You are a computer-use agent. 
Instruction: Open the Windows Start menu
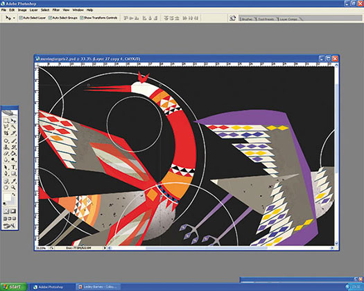point(13,287)
